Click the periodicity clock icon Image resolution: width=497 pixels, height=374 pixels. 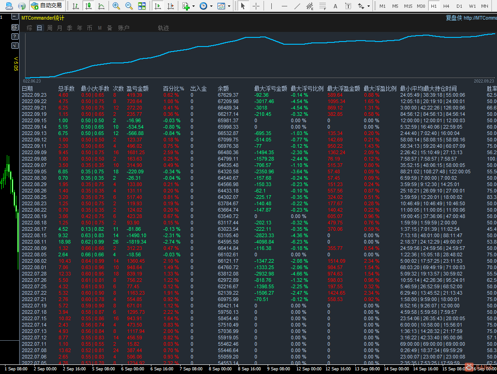tap(203, 6)
